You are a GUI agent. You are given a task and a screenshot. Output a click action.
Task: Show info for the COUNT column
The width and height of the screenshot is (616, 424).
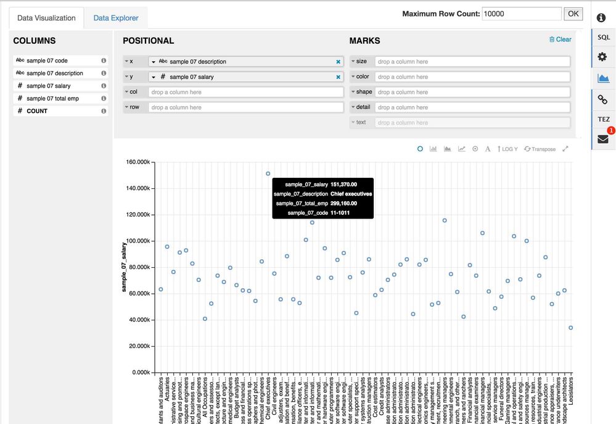(x=104, y=111)
